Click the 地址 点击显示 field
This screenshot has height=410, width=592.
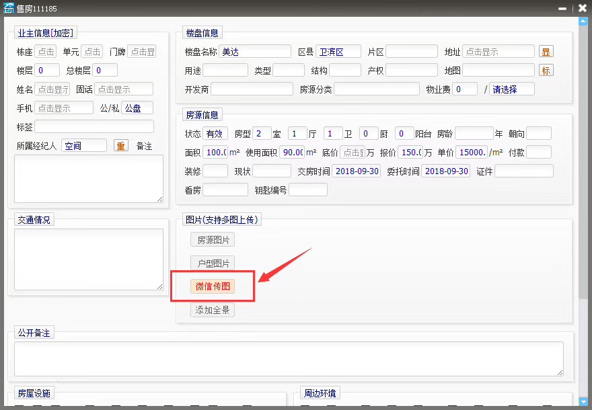coord(498,52)
